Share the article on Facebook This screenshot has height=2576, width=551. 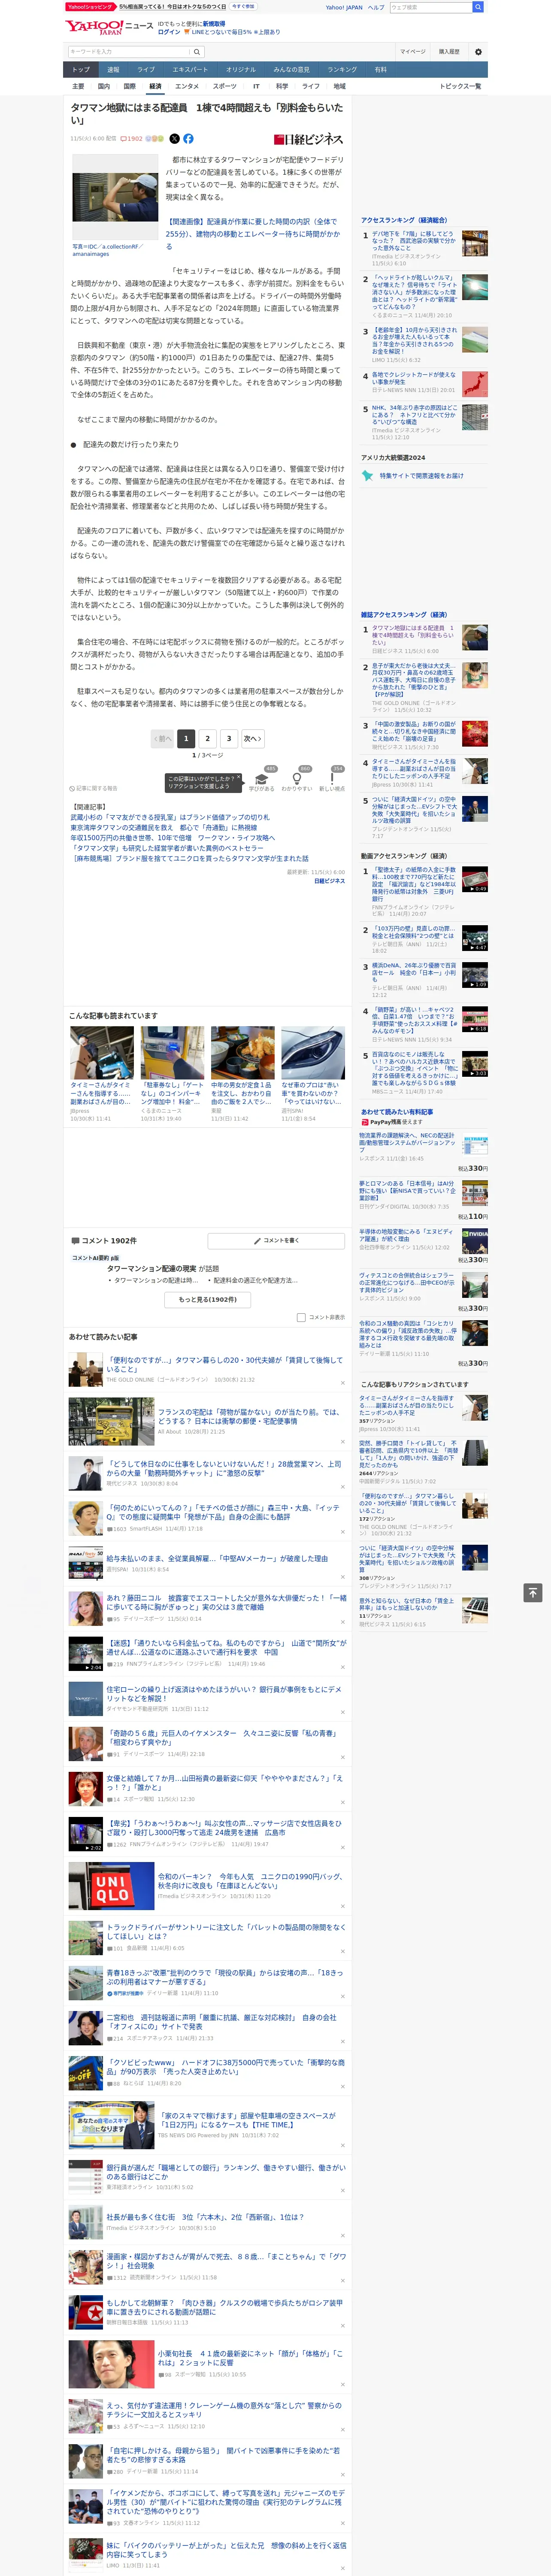188,139
